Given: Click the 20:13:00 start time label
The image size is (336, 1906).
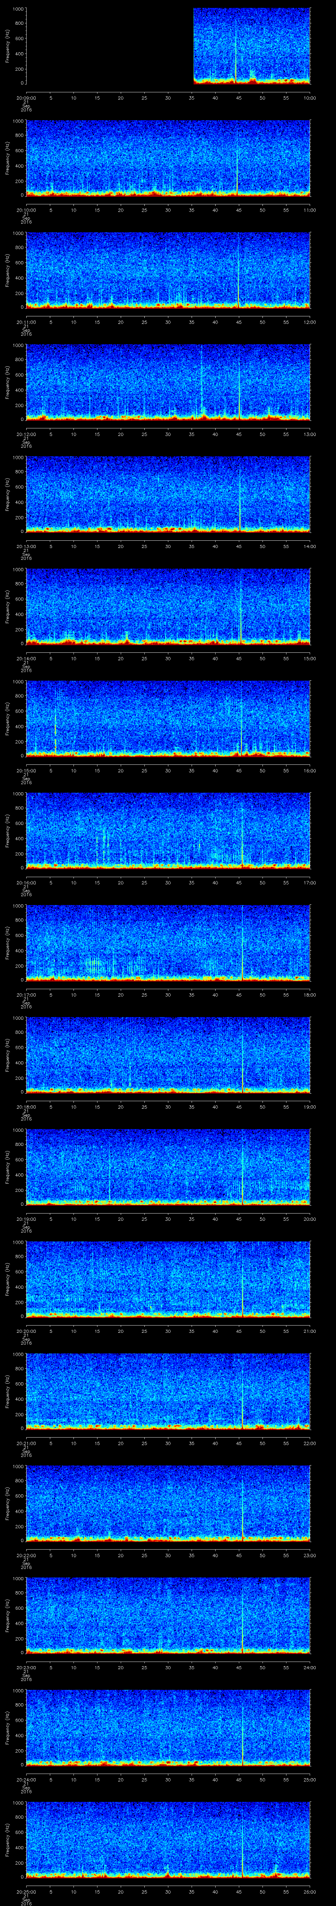Looking at the screenshot, I should tap(26, 546).
